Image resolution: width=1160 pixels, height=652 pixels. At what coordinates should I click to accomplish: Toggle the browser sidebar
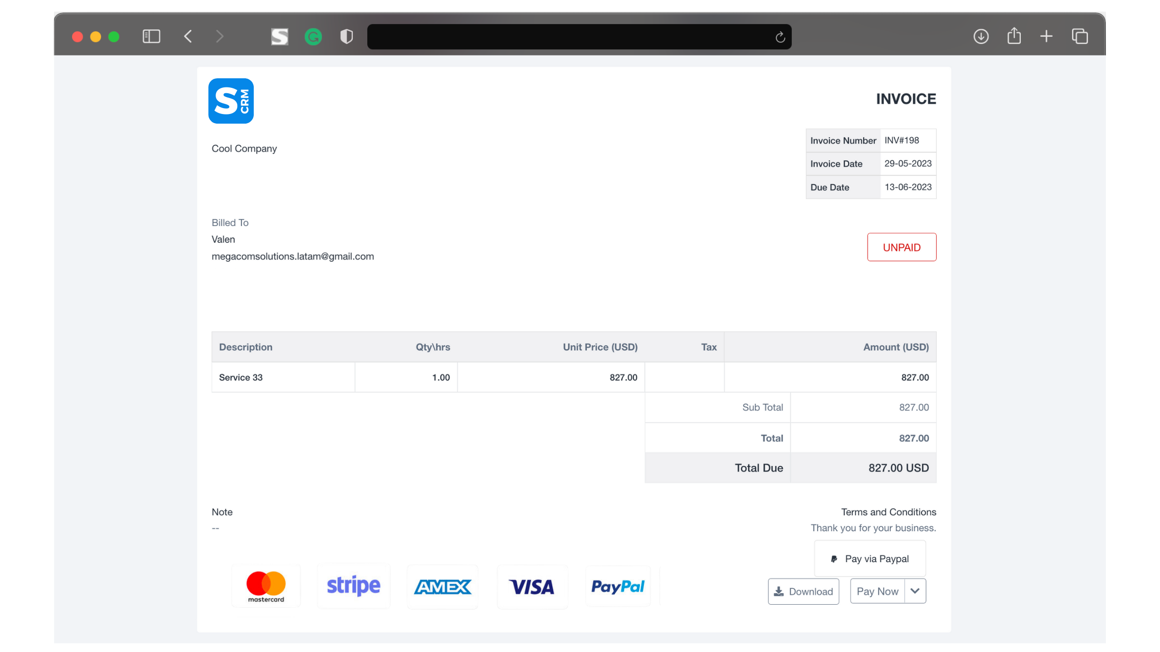151,36
